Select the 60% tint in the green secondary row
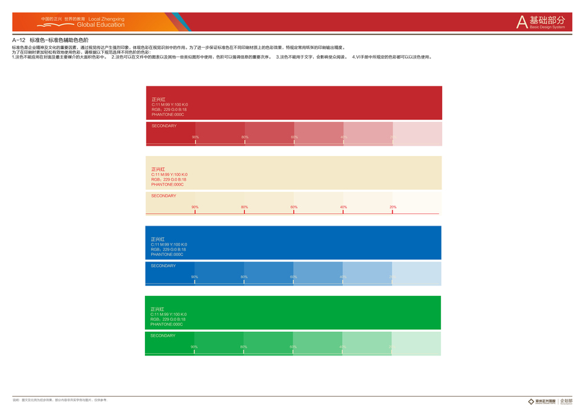The height and width of the screenshot is (414, 585). pyautogui.click(x=318, y=344)
